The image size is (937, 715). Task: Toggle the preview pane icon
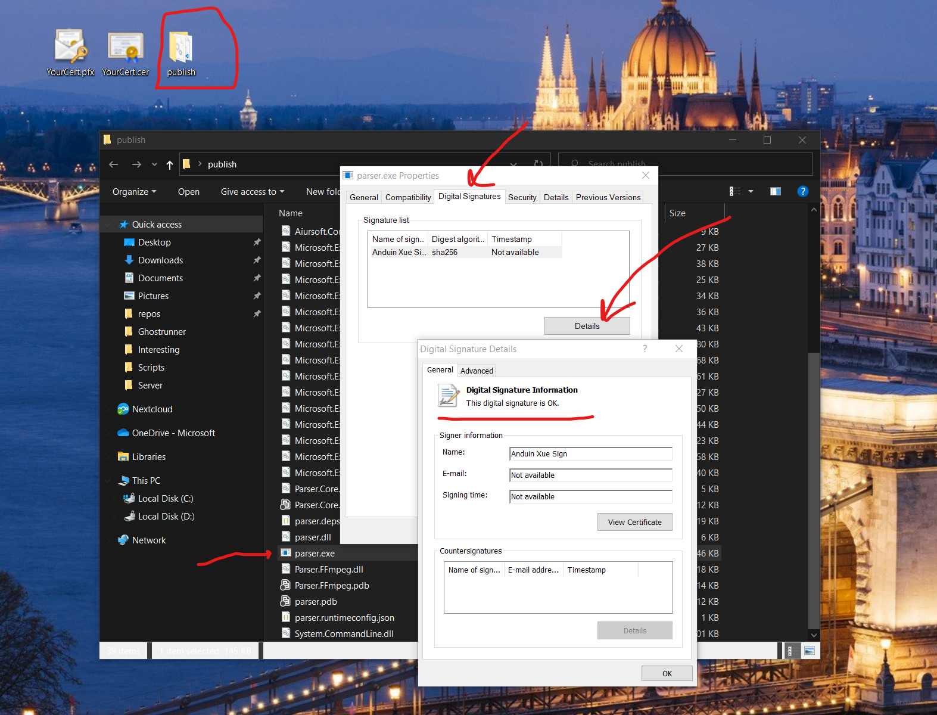click(x=775, y=191)
